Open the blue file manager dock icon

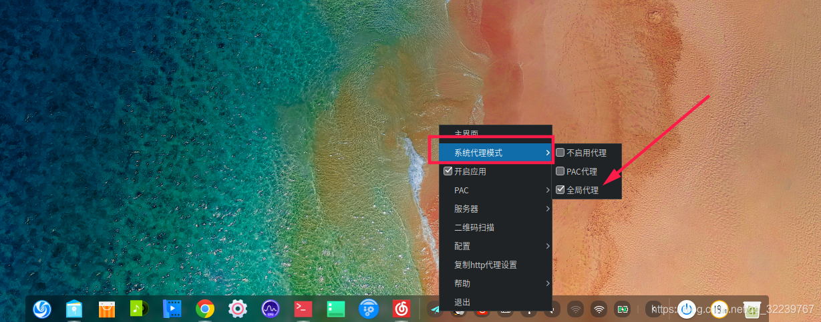(74, 309)
